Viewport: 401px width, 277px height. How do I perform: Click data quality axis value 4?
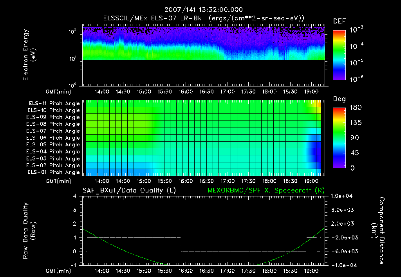(75, 196)
